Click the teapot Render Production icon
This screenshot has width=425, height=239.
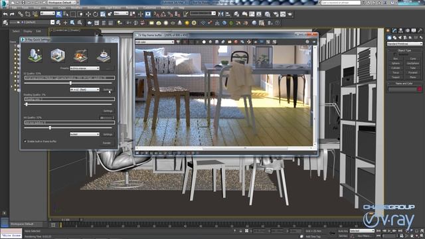coord(290,14)
